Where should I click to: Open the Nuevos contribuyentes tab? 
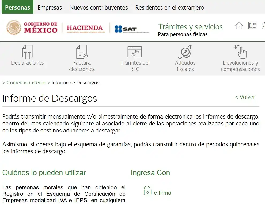(x=99, y=7)
